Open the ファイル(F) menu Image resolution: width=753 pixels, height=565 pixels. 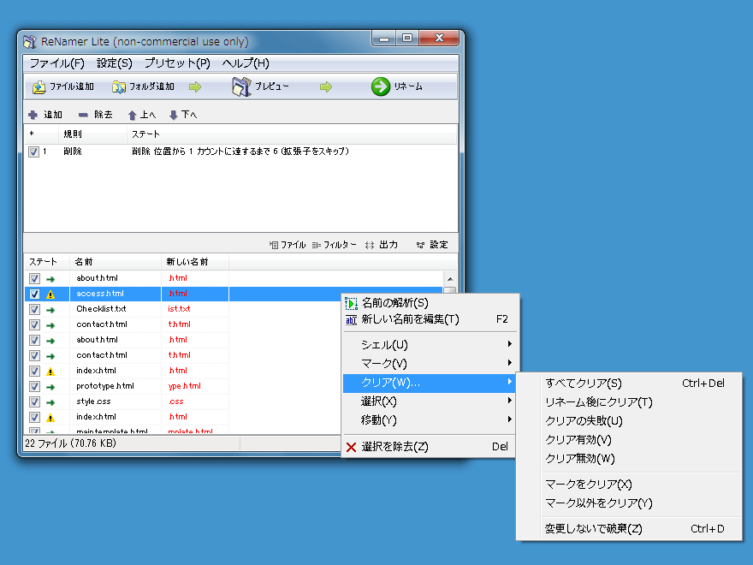tap(57, 63)
